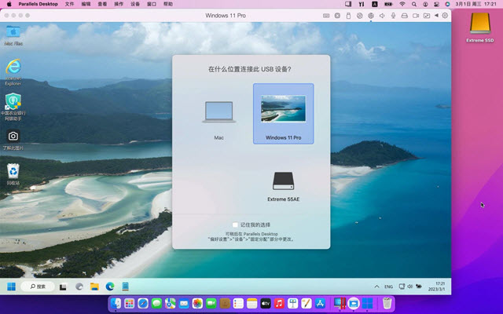The height and width of the screenshot is (314, 503).
Task: Open Keynote in the Dock
Action: (x=293, y=303)
